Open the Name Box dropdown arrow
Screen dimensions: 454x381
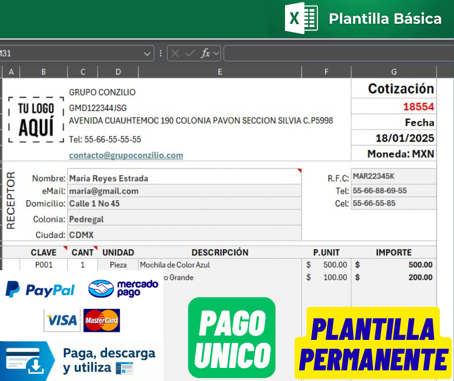[147, 53]
